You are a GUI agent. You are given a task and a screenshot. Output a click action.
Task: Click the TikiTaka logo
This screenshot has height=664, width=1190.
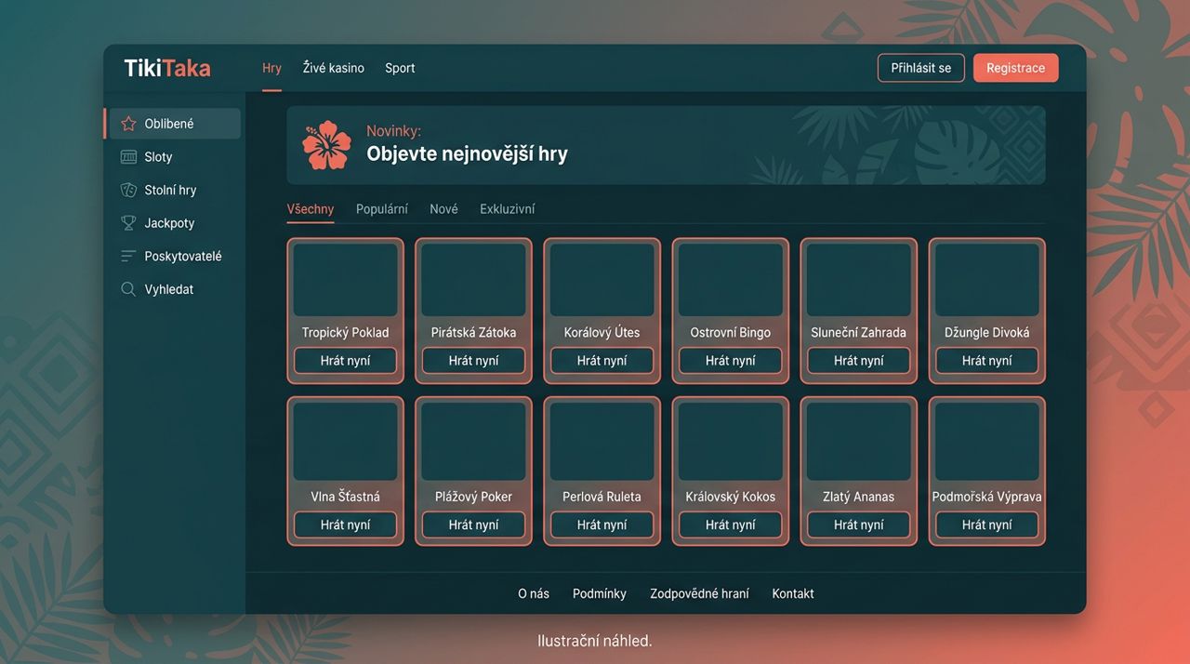pos(167,68)
